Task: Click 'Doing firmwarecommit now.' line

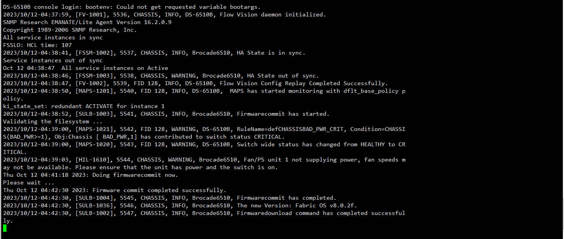Action: point(91,175)
